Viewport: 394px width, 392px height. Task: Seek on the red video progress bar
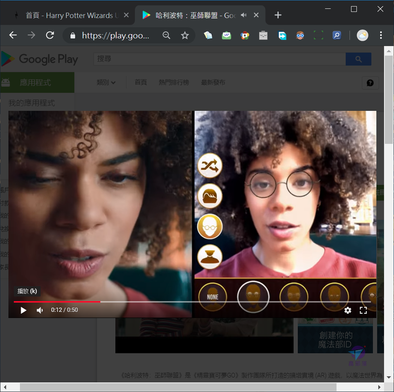57,302
